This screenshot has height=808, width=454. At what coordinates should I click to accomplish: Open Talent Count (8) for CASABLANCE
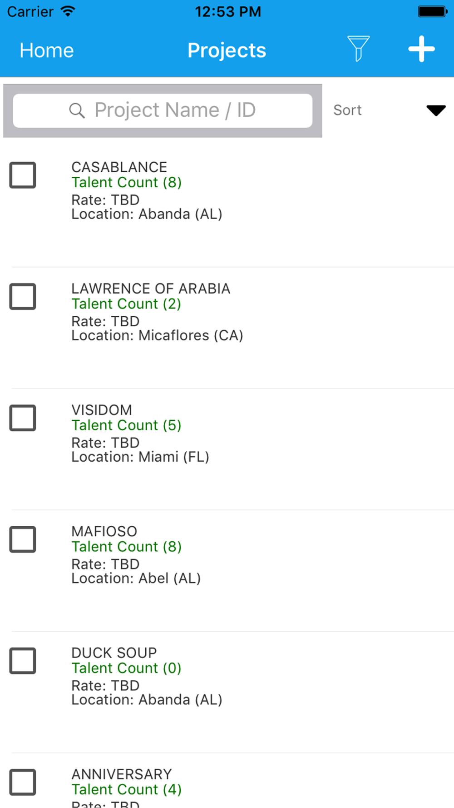(x=127, y=182)
